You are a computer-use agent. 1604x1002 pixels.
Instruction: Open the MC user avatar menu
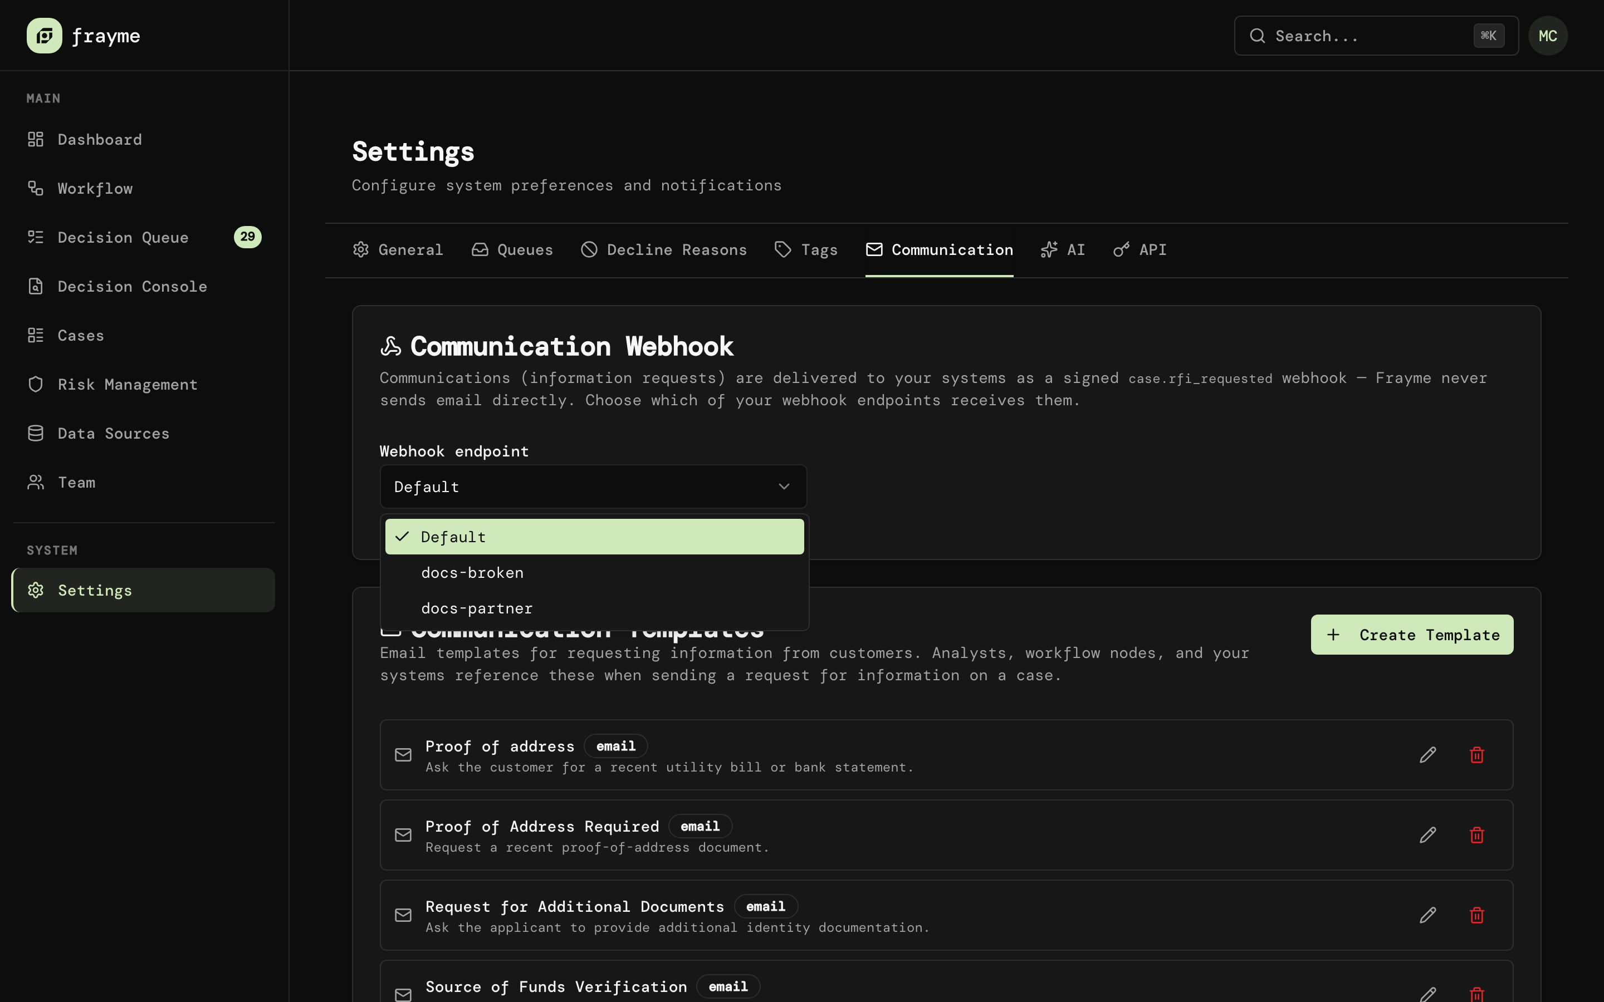(1548, 36)
